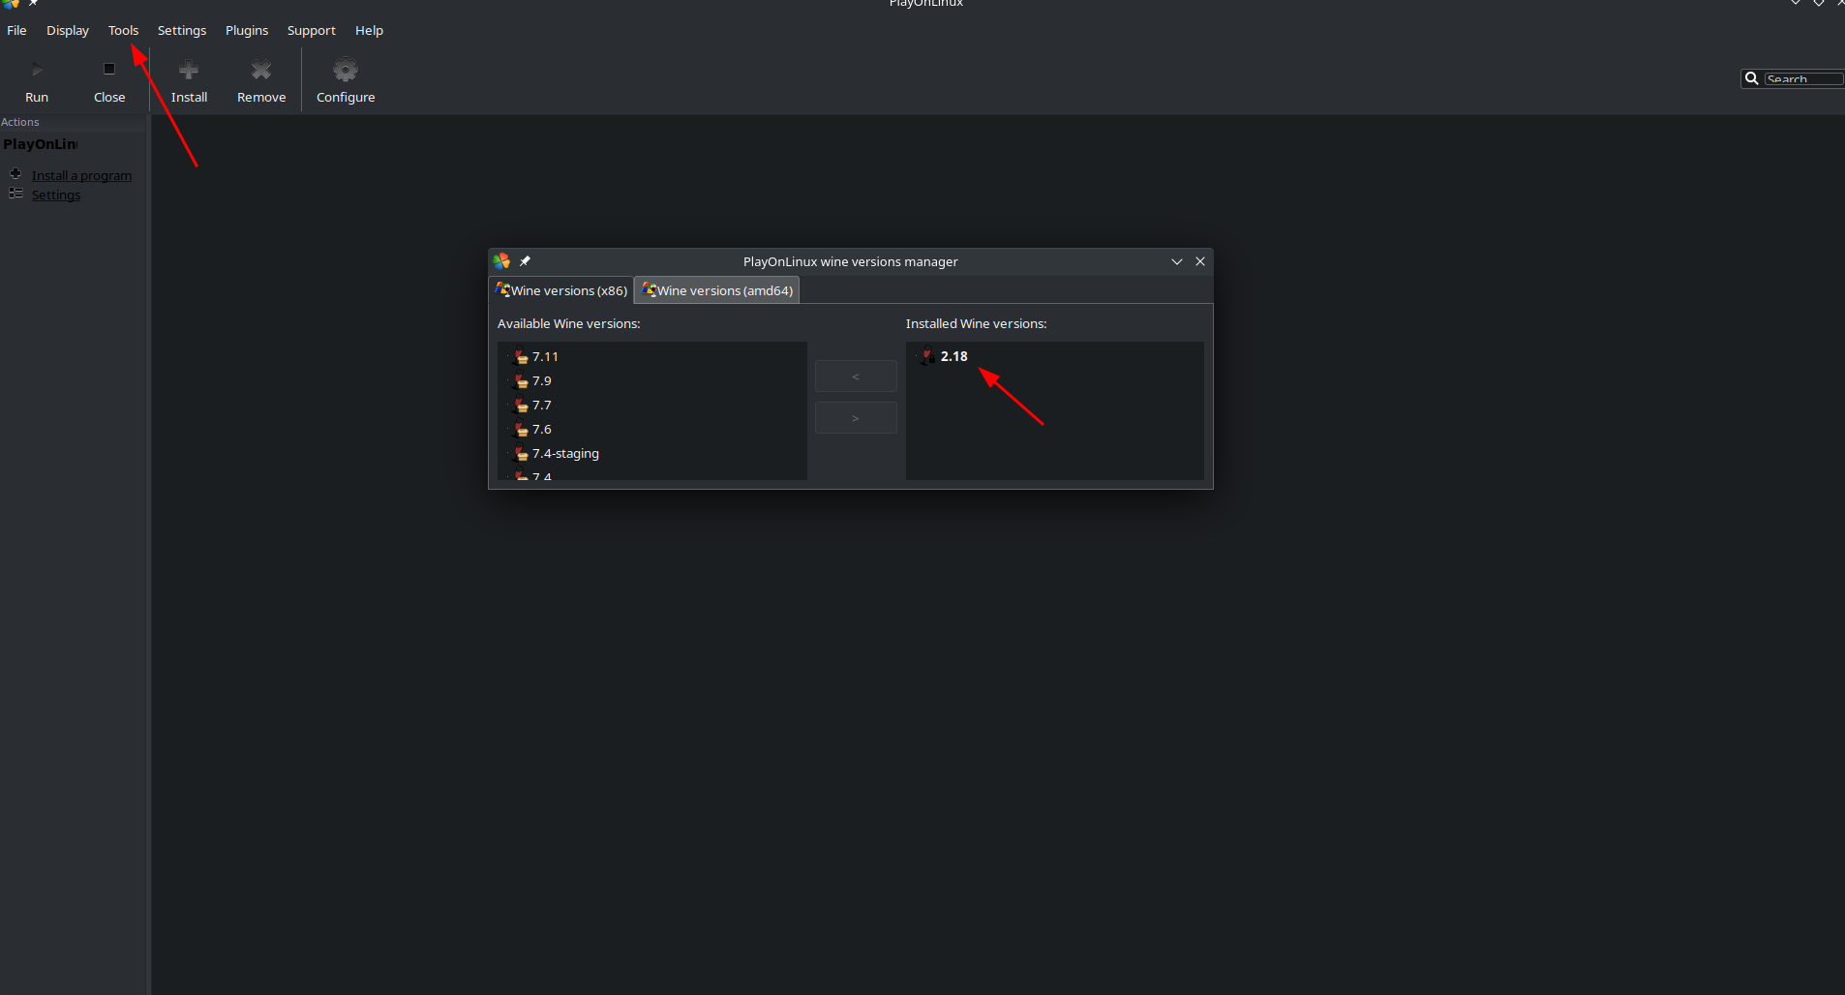The width and height of the screenshot is (1845, 995).
Task: Click the wine icon next to version 7.7
Action: tap(521, 405)
